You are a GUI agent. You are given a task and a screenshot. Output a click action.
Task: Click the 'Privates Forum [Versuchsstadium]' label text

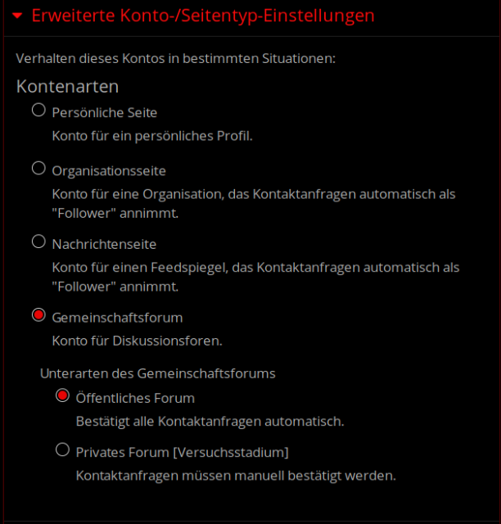pyautogui.click(x=182, y=452)
